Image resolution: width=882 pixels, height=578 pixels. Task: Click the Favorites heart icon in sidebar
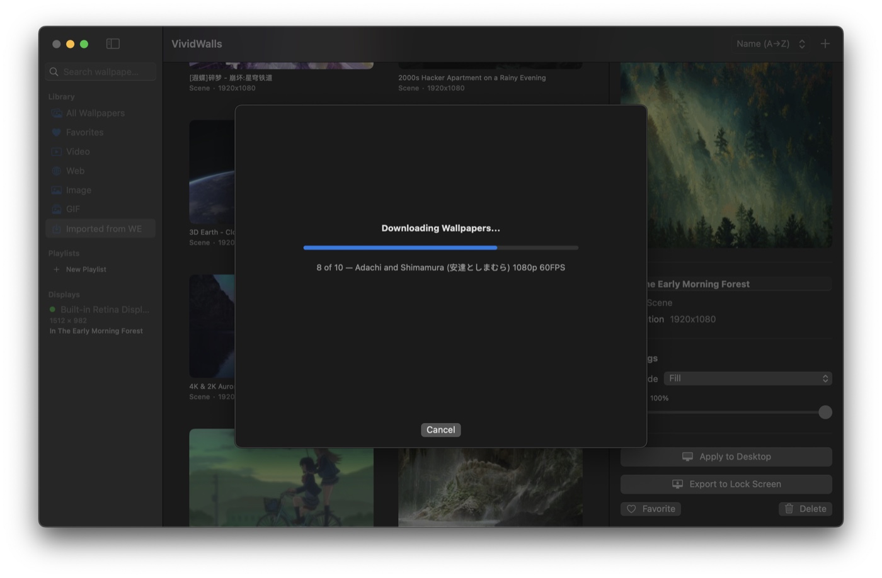(57, 132)
